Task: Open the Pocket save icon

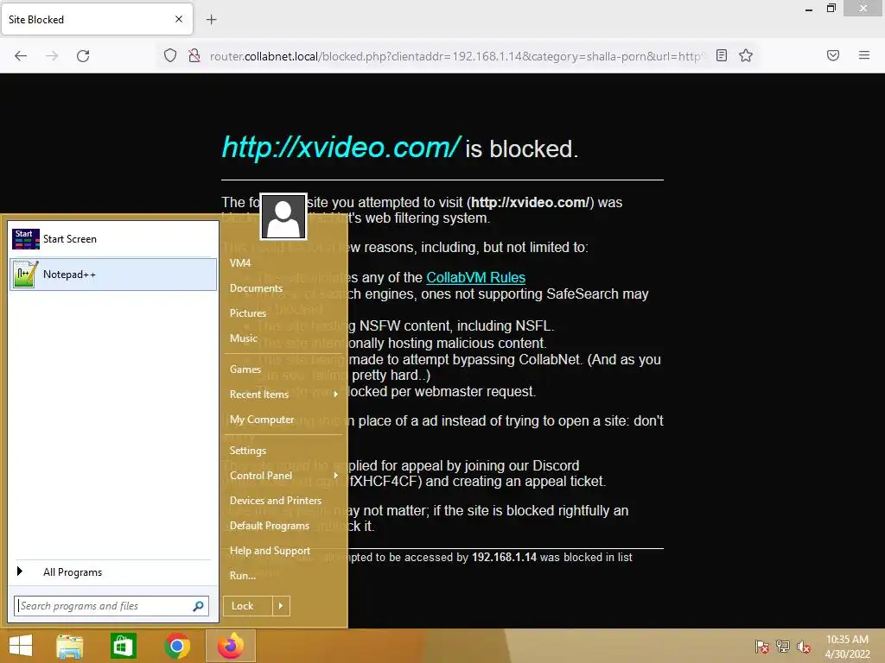Action: pos(832,55)
